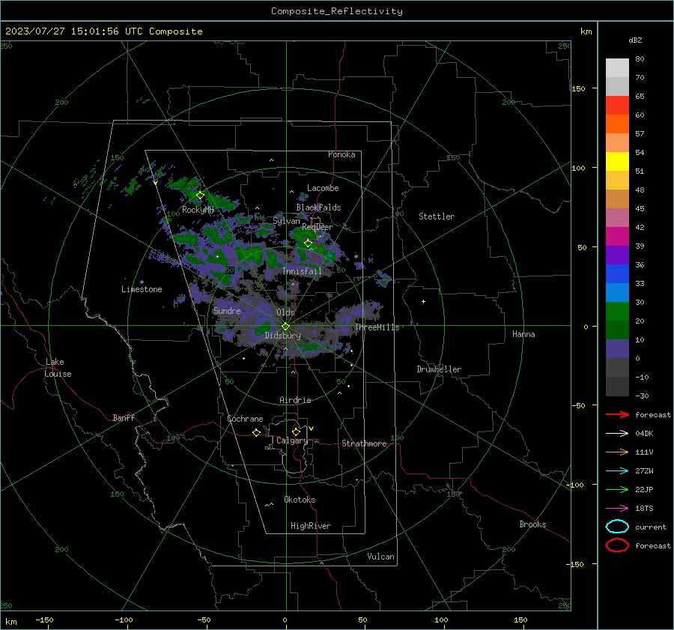Image resolution: width=674 pixels, height=630 pixels.
Task: Click the HighRiver label
Action: (x=311, y=526)
